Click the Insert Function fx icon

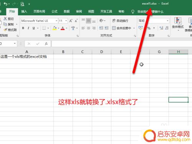46,44
